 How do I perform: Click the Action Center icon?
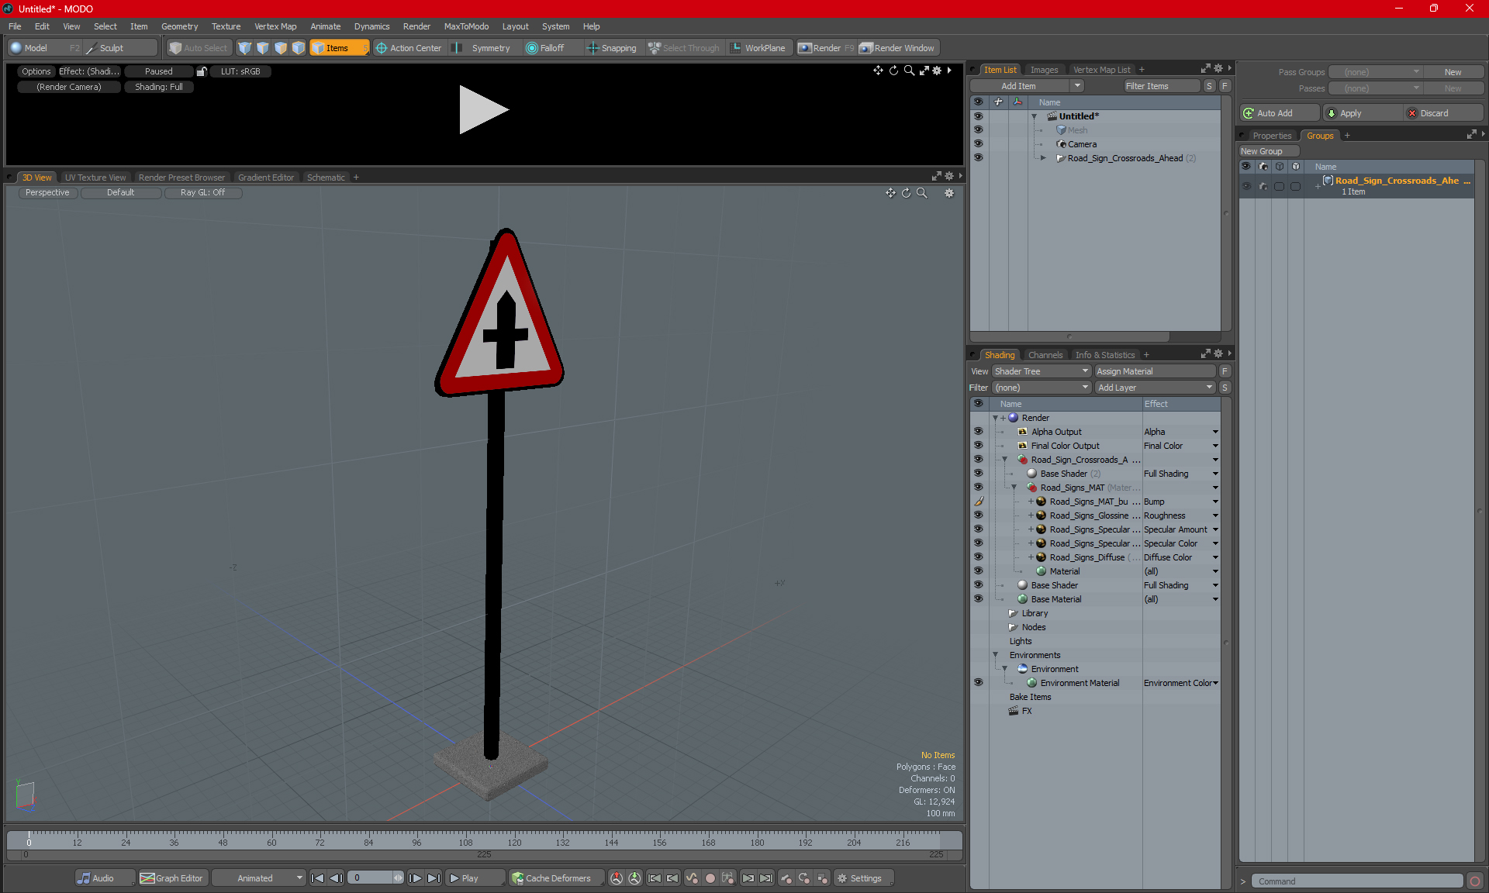click(x=382, y=48)
